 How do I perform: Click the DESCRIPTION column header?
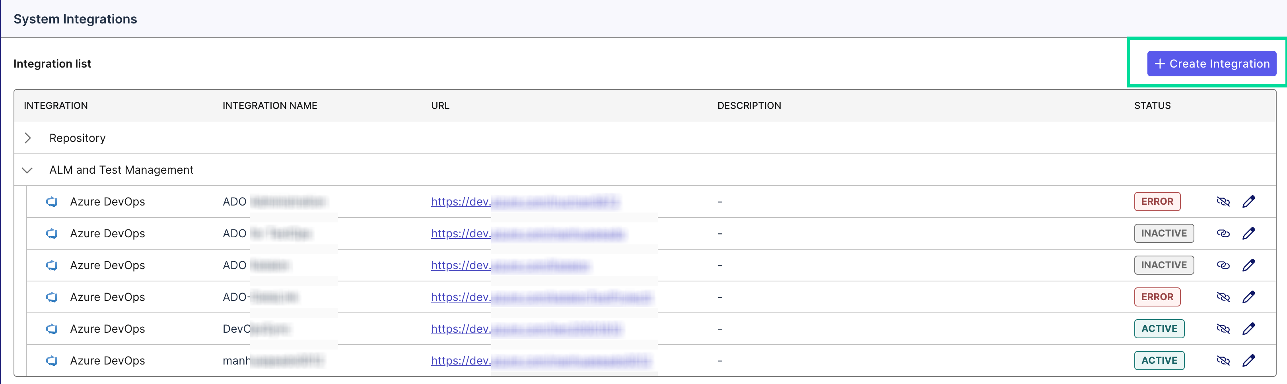tap(749, 105)
